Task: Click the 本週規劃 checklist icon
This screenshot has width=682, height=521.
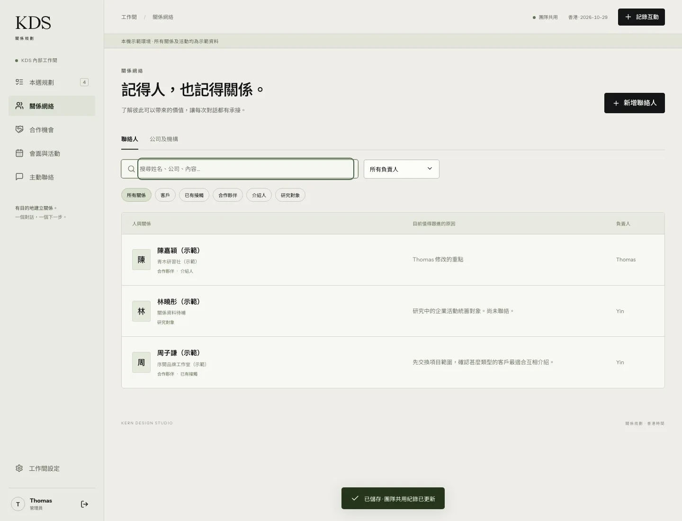Action: pyautogui.click(x=19, y=82)
